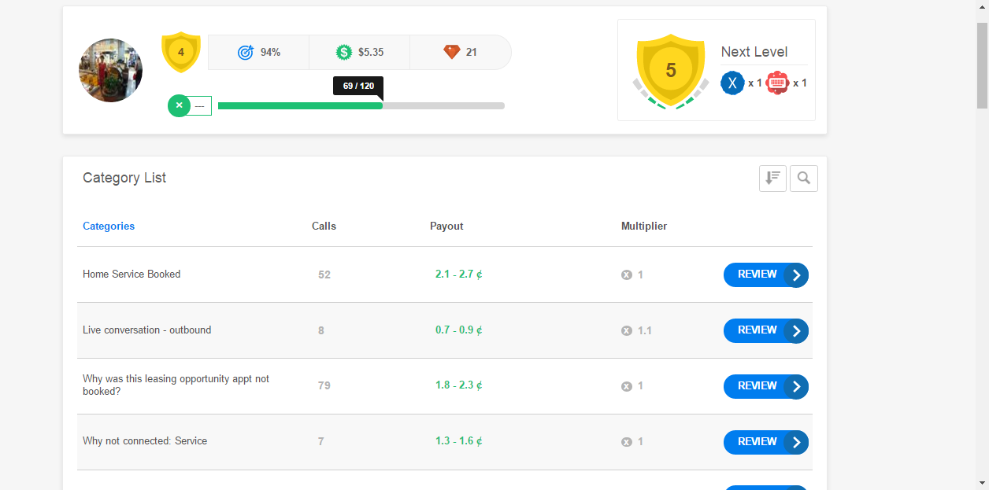The width and height of the screenshot is (989, 490).
Task: Click the 1.3 - 1.6 ¢ payout
Action: (x=459, y=441)
